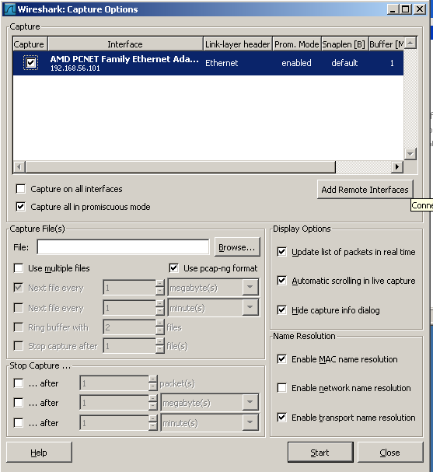Viewport: 433px width, 472px height.
Task: Disable Automatic scrolling in live capture
Action: click(281, 281)
